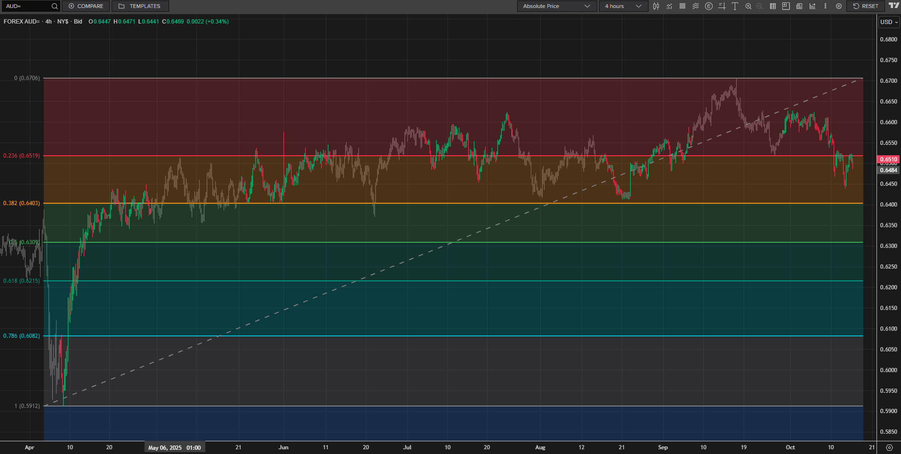The image size is (901, 454).
Task: Open chart settings via the gear icon
Action: point(839,6)
